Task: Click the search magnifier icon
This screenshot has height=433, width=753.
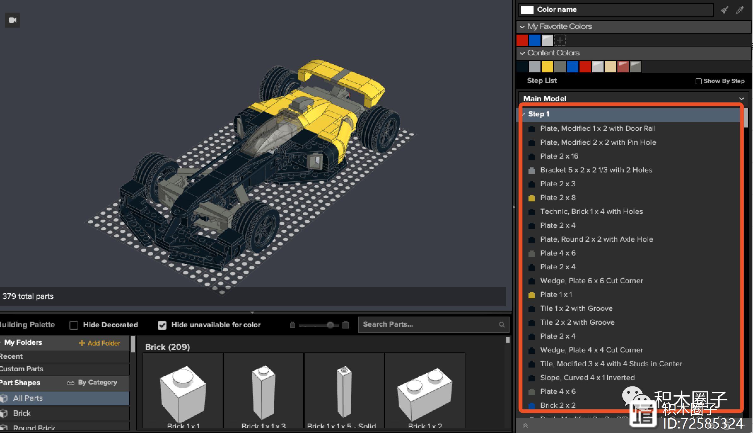Action: point(502,324)
